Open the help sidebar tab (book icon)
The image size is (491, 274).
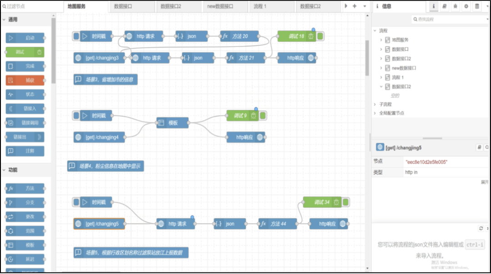(x=444, y=6)
